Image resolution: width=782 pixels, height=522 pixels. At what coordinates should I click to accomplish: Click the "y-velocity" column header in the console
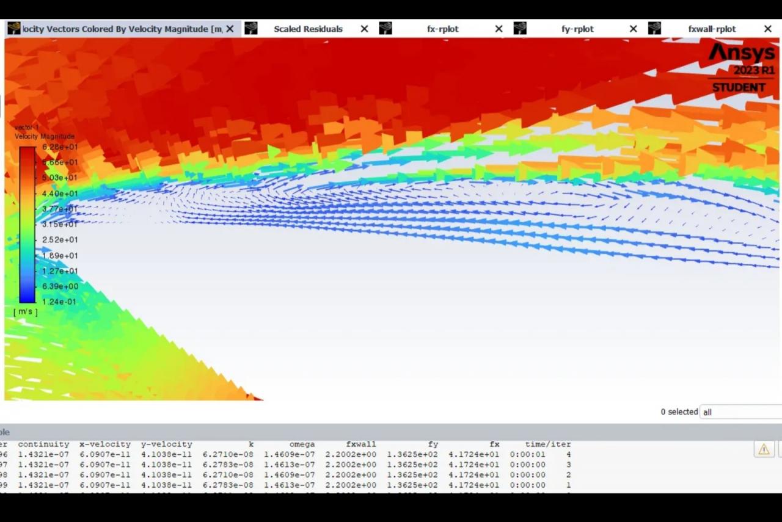167,444
